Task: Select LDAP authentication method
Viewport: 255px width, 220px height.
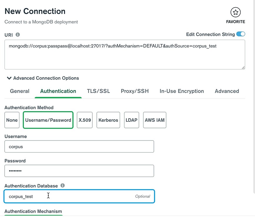Action: pos(131,120)
